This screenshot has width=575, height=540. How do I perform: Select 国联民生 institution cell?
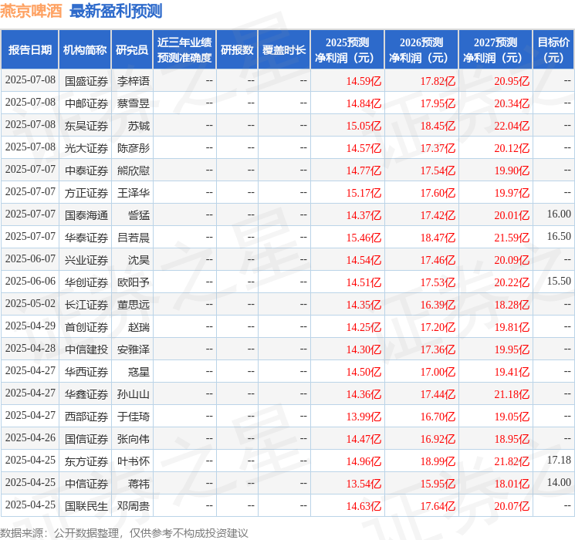coord(86,506)
